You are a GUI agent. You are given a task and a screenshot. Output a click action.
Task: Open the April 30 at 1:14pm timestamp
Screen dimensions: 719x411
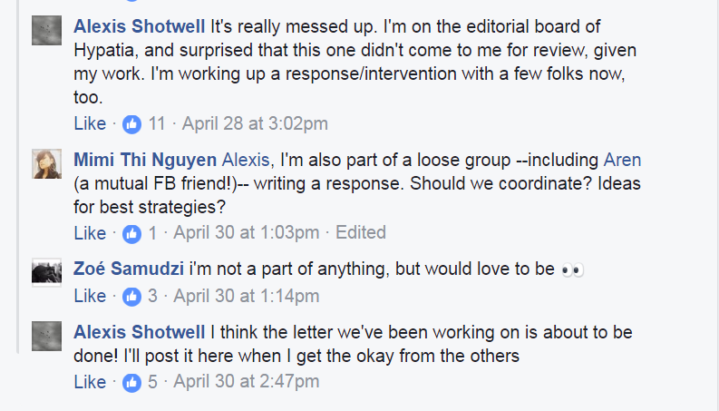[x=246, y=296]
